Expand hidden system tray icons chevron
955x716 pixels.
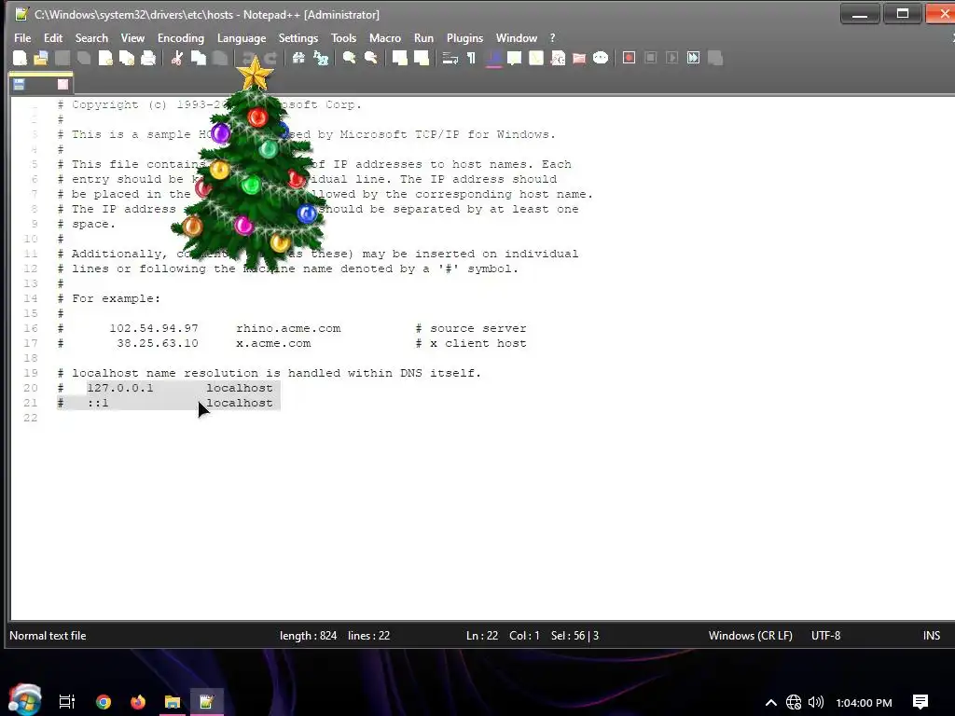click(770, 703)
